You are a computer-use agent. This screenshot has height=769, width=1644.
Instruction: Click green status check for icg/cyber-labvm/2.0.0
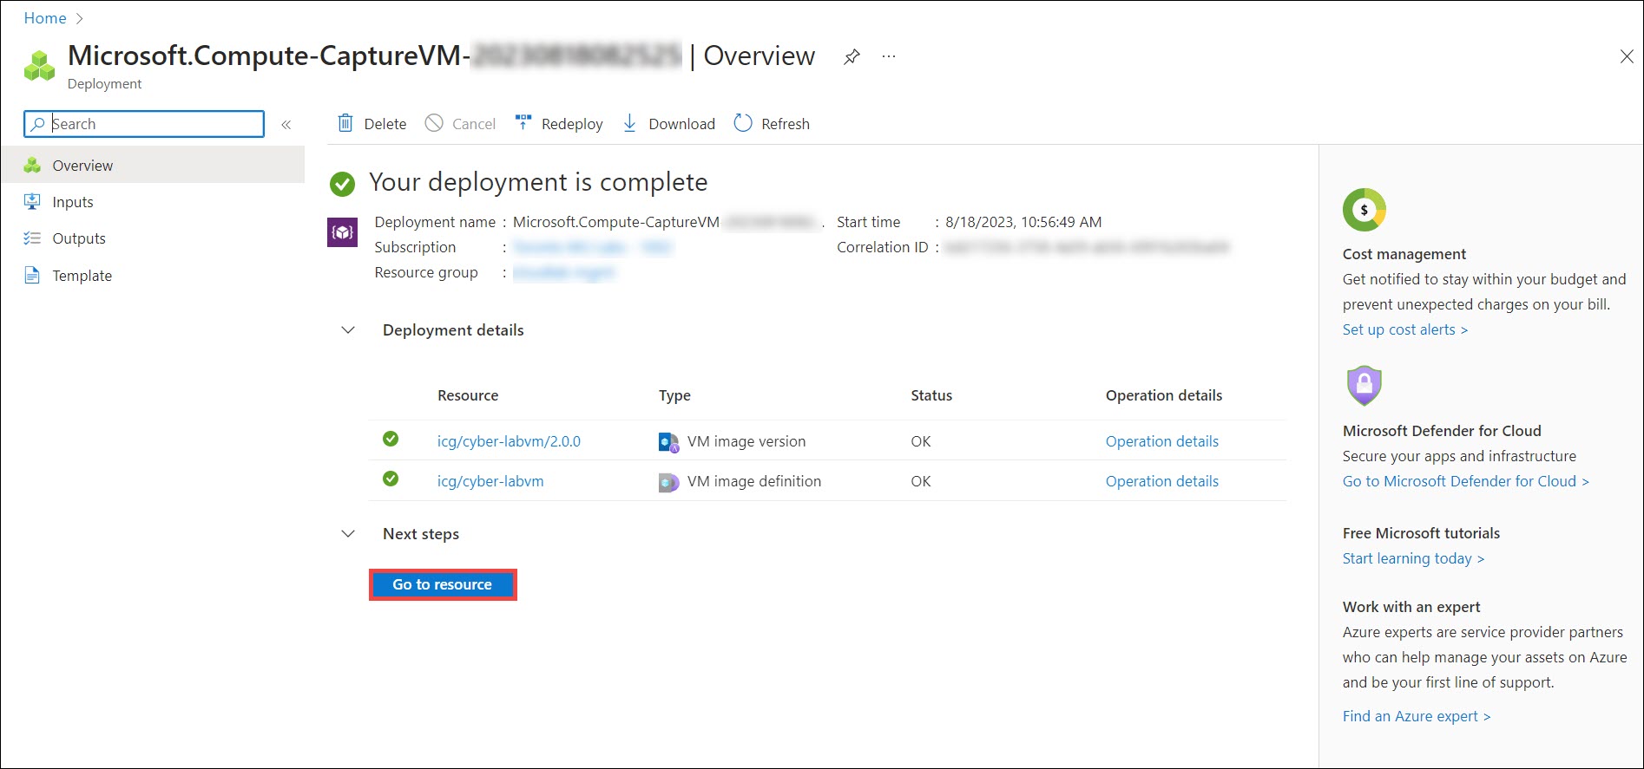(391, 439)
